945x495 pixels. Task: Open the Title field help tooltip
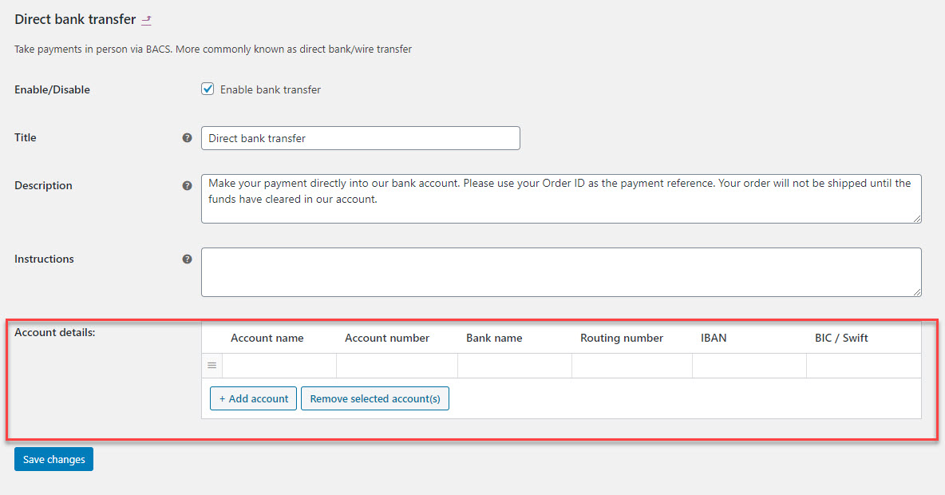pos(187,137)
